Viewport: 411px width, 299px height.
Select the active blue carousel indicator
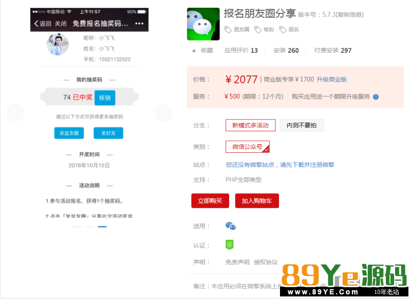click(x=102, y=227)
